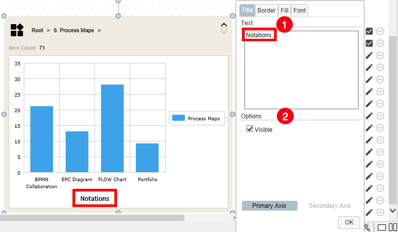The height and width of the screenshot is (232, 398).
Task: Click the bottommost pencil edit icon
Action: (369, 212)
